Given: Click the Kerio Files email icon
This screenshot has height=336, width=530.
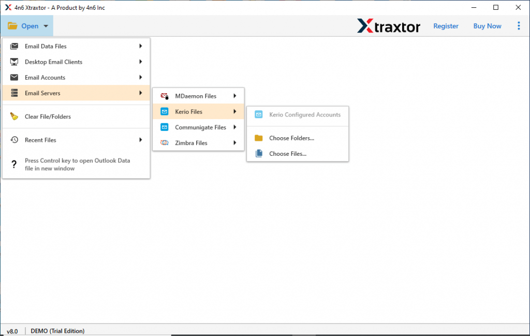Looking at the screenshot, I should 166,111.
